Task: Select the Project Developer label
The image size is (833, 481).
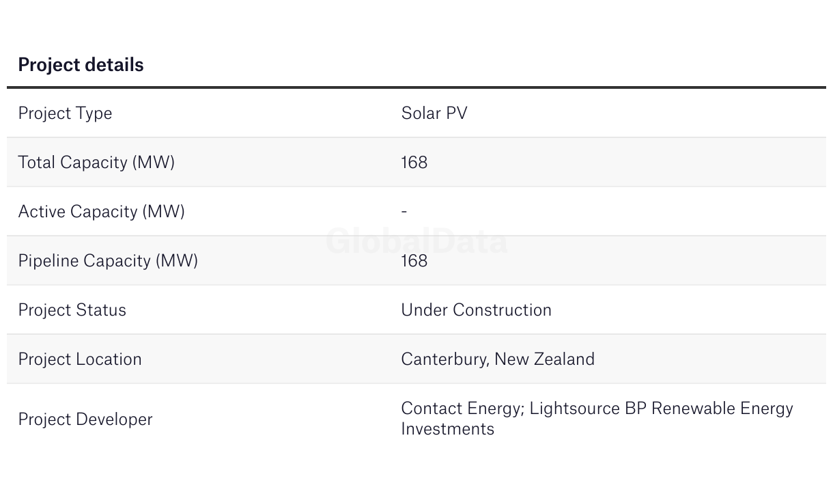Action: pyautogui.click(x=85, y=420)
